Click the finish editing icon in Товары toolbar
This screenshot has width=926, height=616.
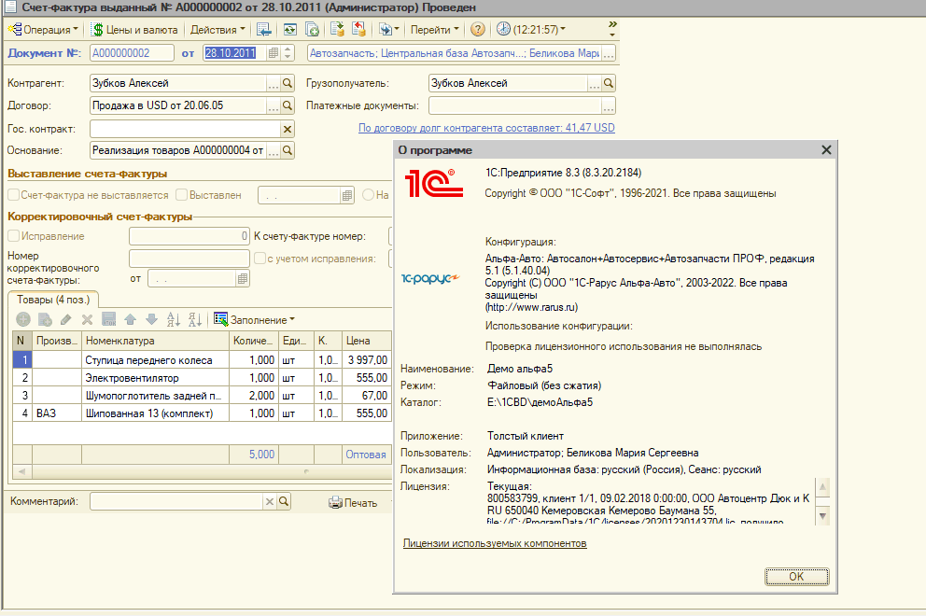(108, 319)
